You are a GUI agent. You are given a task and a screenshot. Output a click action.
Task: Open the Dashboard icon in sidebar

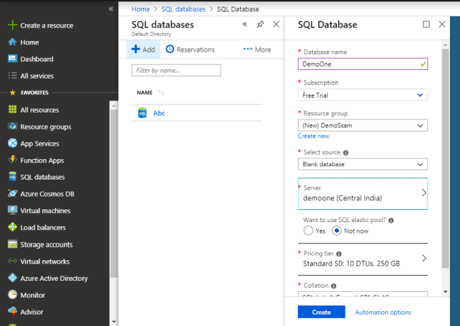coord(12,59)
